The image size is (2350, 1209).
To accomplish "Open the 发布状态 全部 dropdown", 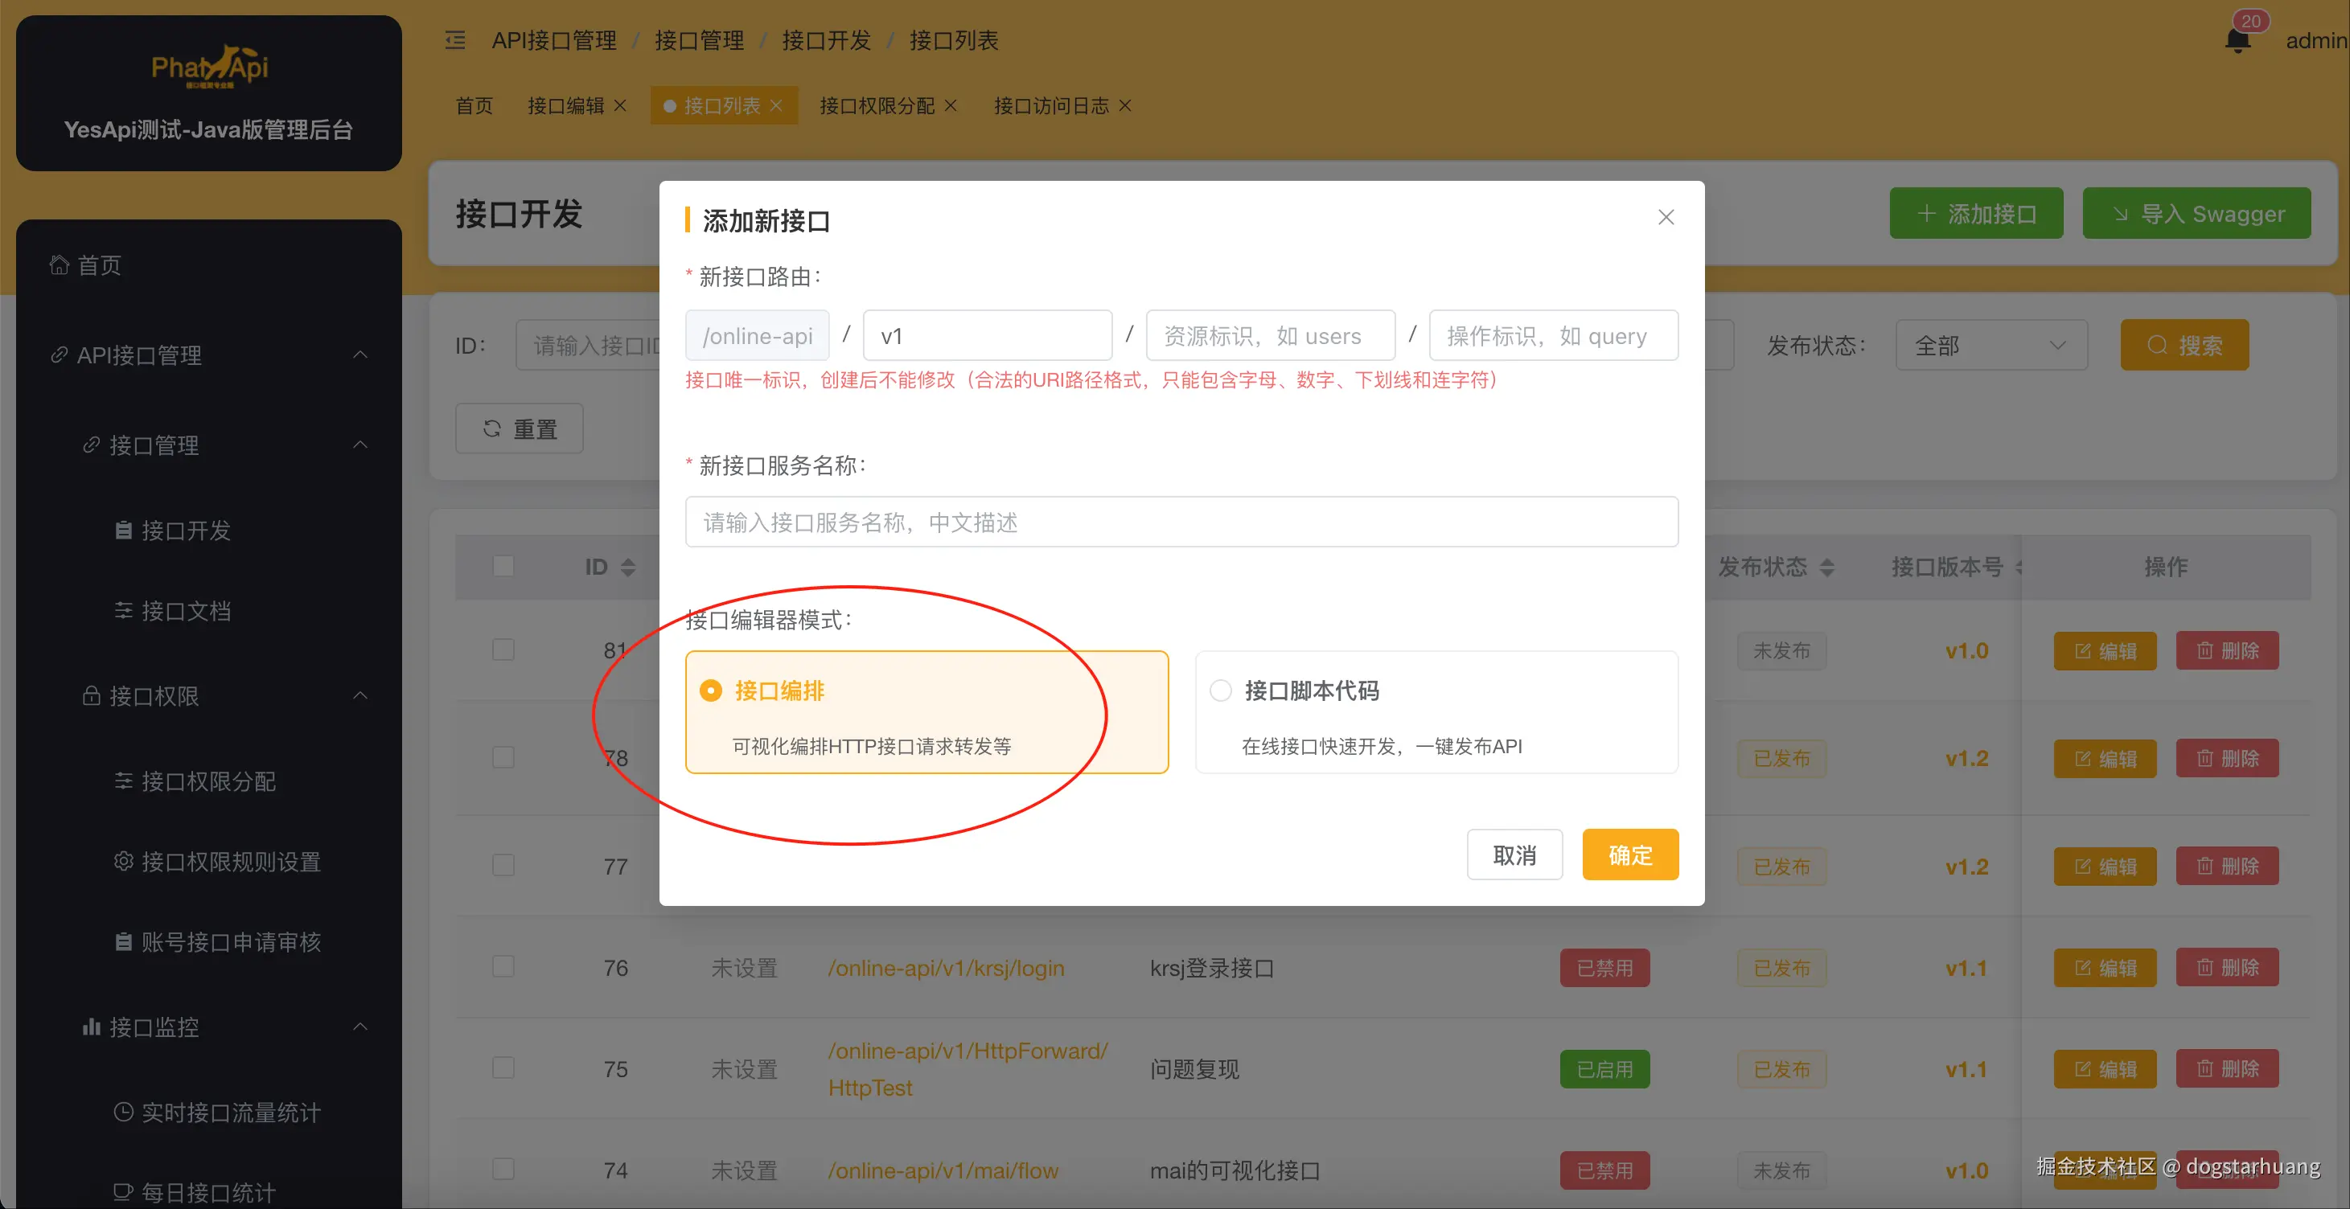I will 1991,346.
